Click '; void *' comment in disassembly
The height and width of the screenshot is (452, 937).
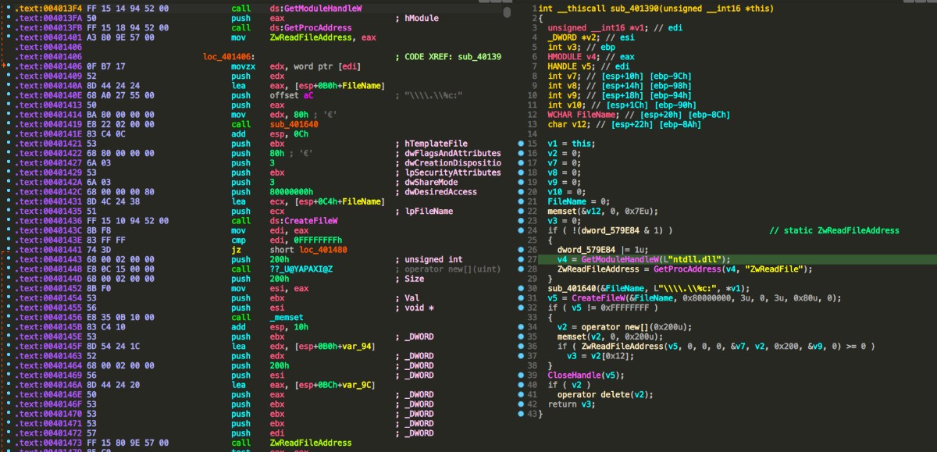pos(415,308)
